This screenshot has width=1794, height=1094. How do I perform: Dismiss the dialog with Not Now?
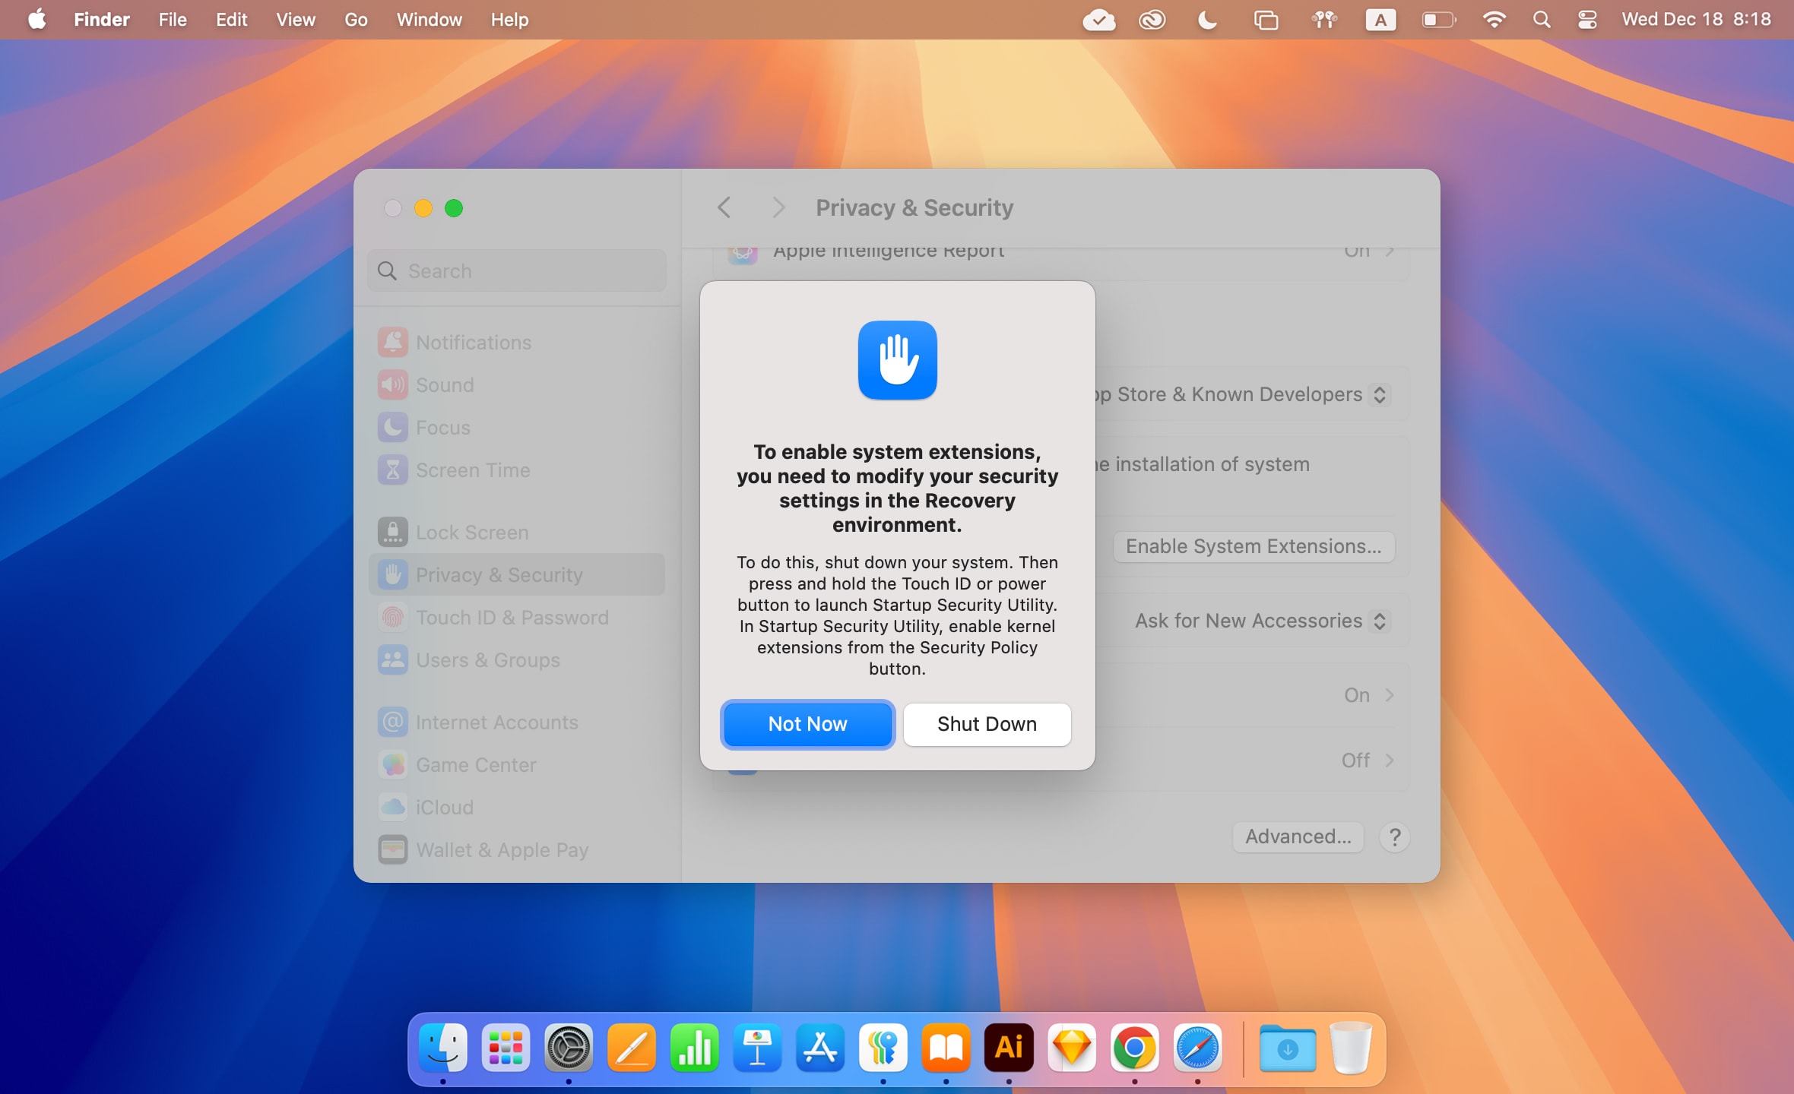pyautogui.click(x=807, y=724)
